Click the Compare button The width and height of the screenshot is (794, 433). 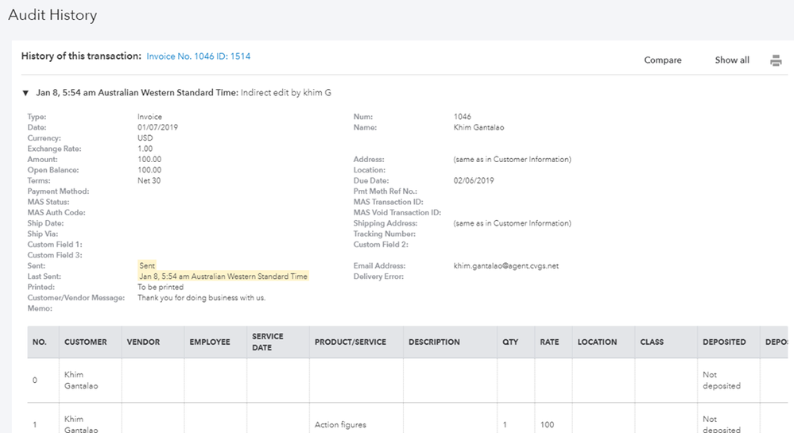662,60
